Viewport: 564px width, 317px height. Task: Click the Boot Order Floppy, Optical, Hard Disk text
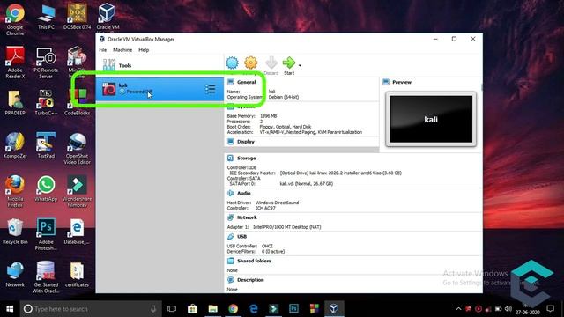[286, 127]
